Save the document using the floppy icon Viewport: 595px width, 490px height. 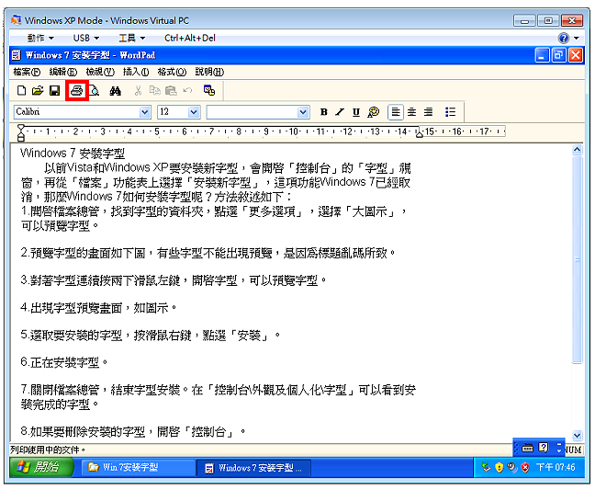point(55,90)
